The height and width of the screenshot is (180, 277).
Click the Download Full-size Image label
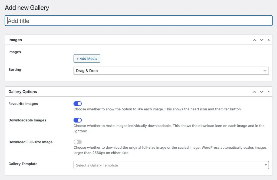(x=31, y=142)
